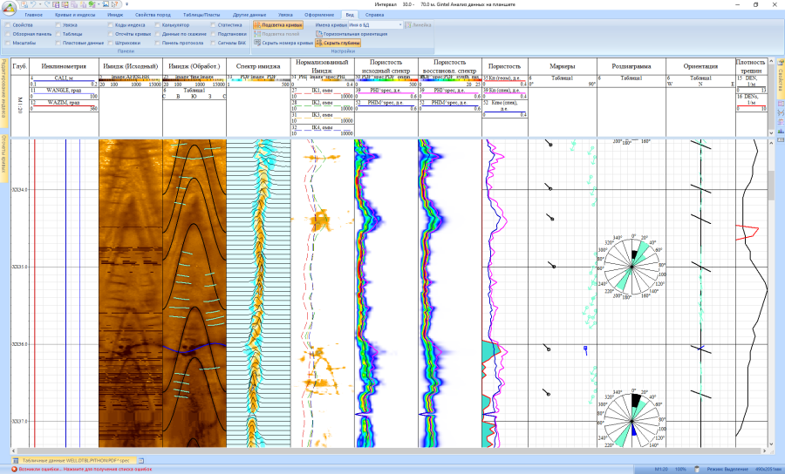Viewport: 785px width, 474px height.
Task: Click the horizontal scrollbar right arrow
Action: tap(764, 451)
